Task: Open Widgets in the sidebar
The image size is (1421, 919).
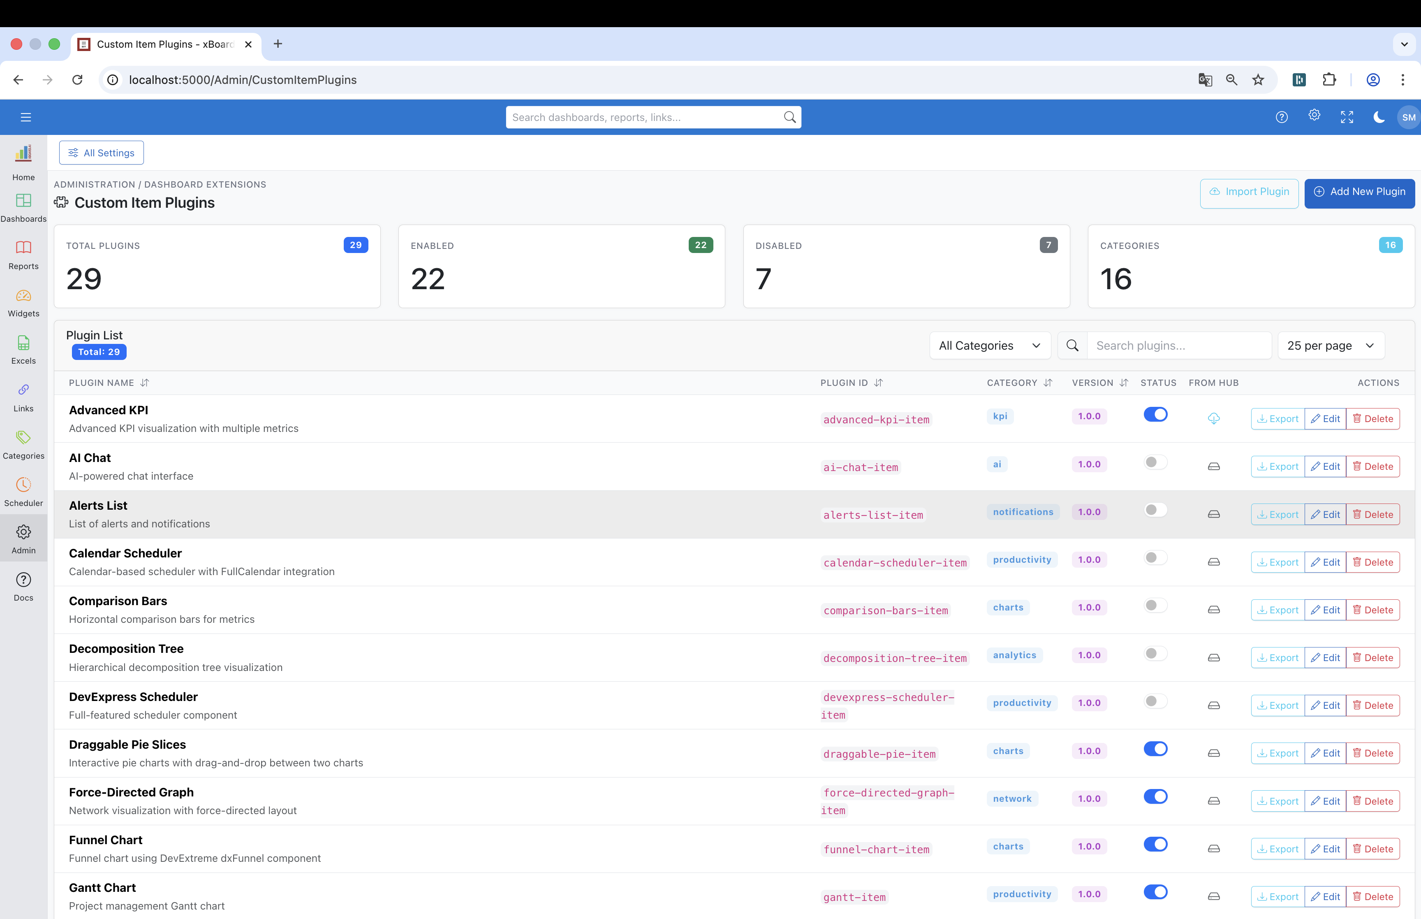Action: pyautogui.click(x=23, y=303)
